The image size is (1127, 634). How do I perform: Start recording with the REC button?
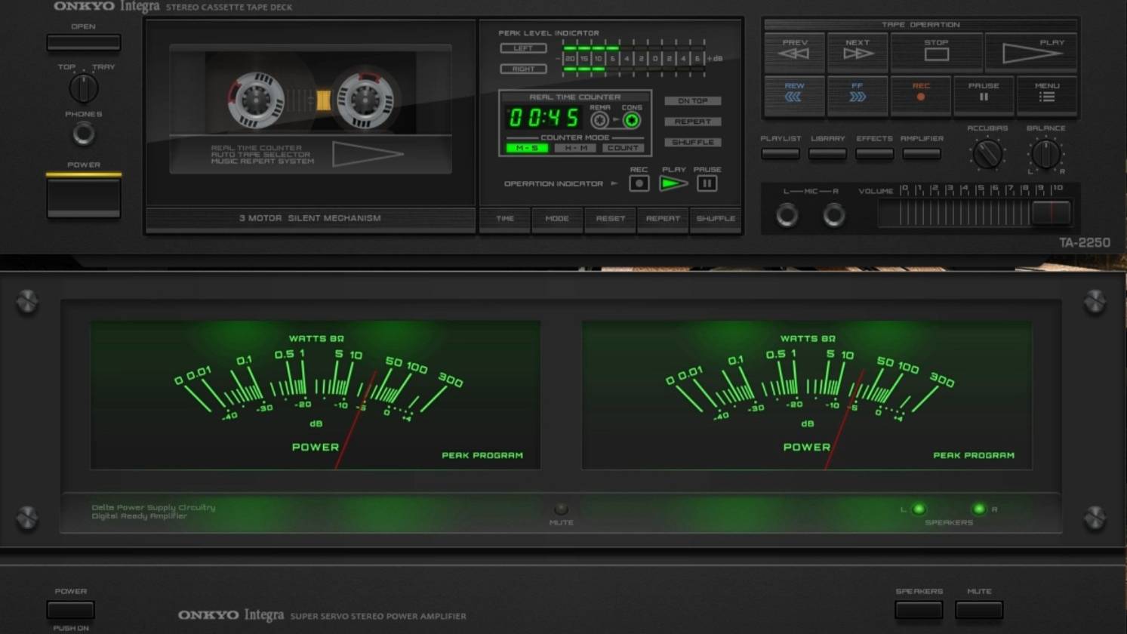coord(920,95)
